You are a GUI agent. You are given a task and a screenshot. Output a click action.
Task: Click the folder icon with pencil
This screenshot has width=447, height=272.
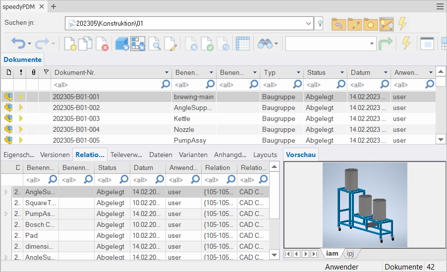click(x=354, y=24)
